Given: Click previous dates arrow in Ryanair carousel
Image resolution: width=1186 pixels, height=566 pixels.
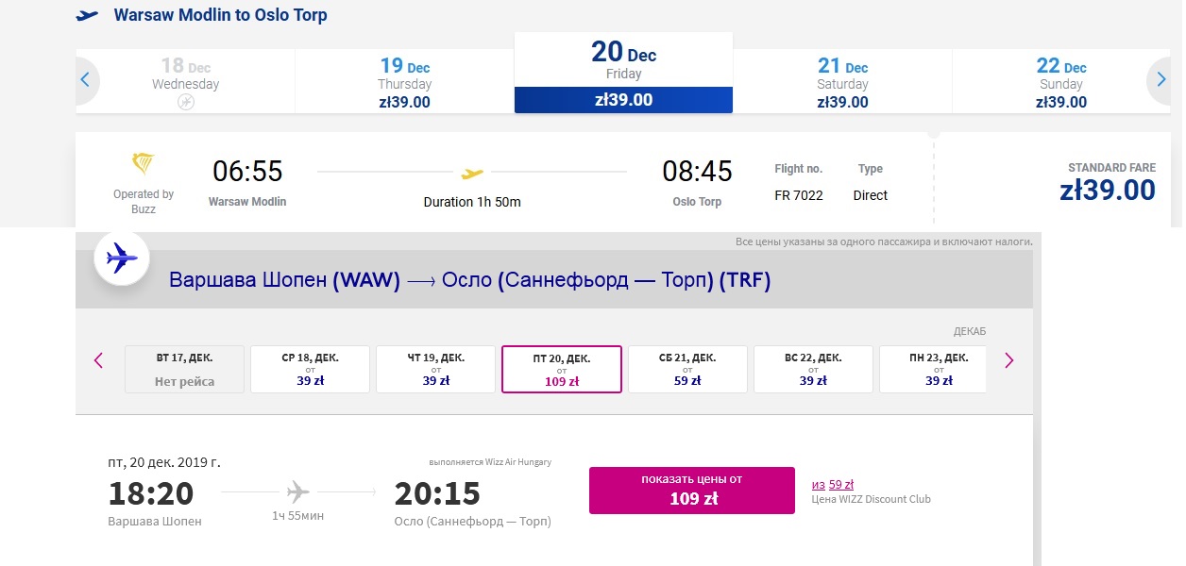Looking at the screenshot, I should pyautogui.click(x=85, y=80).
